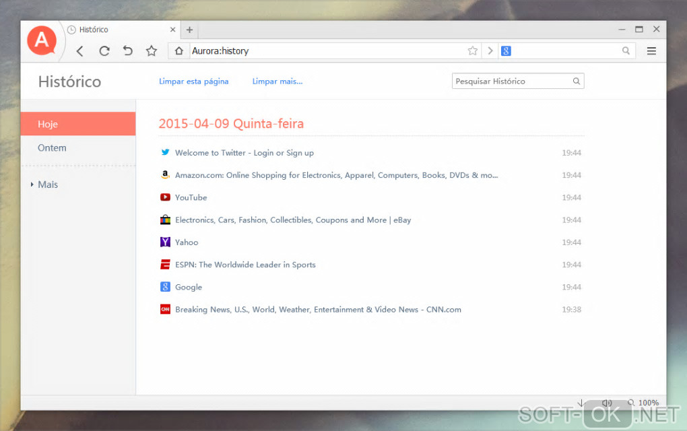Click the 19:38 timestamp of CNN entry
687x431 pixels.
[571, 310]
